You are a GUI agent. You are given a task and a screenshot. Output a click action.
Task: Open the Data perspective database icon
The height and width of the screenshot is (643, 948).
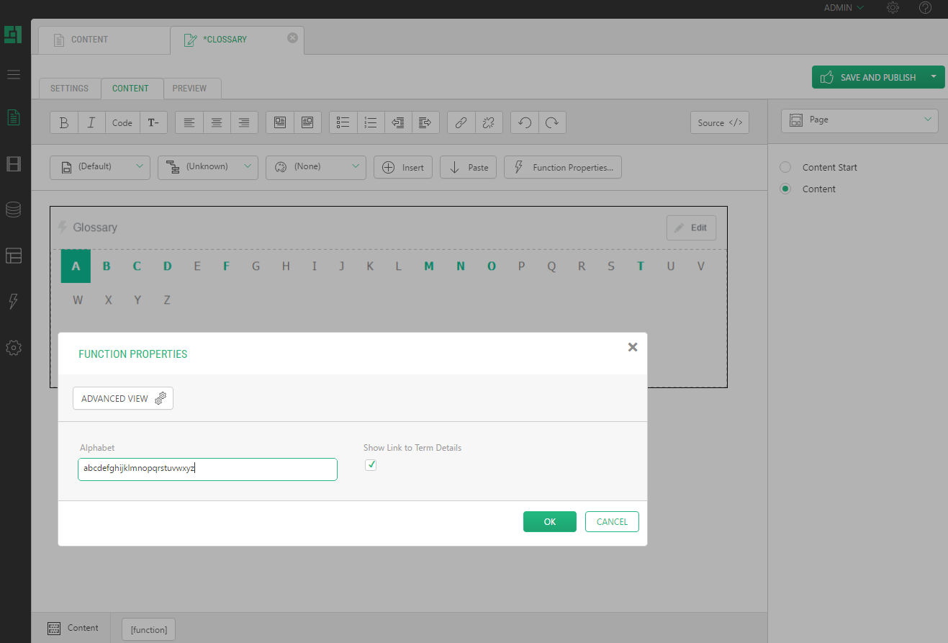[14, 210]
